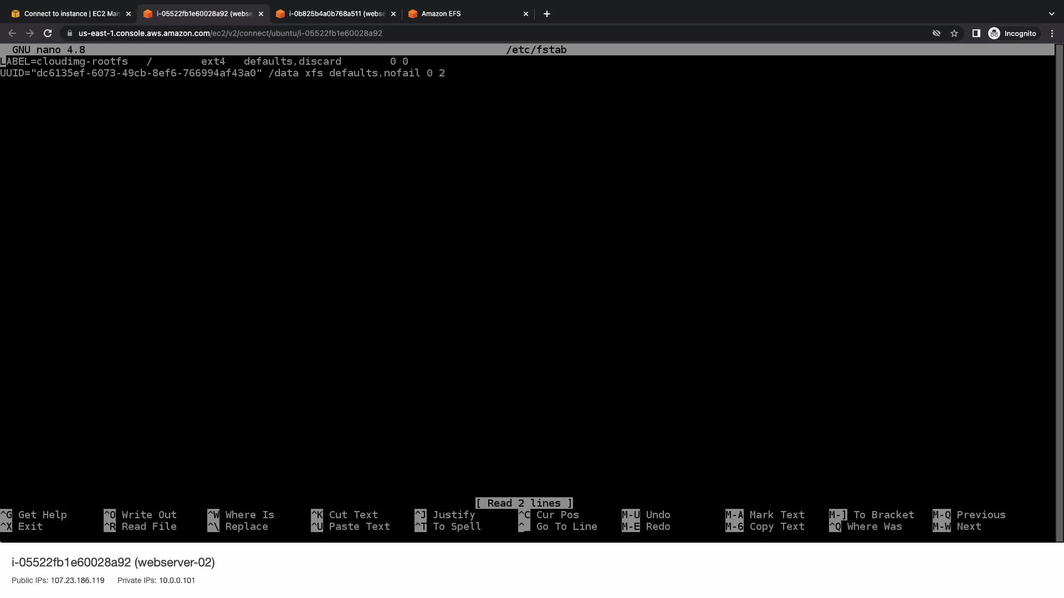Click the Incognito profile icon
This screenshot has width=1064, height=598.
point(994,33)
